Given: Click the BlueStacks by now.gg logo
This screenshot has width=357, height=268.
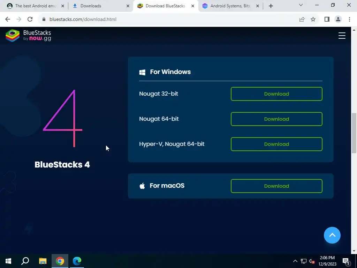Looking at the screenshot, I should click(29, 36).
